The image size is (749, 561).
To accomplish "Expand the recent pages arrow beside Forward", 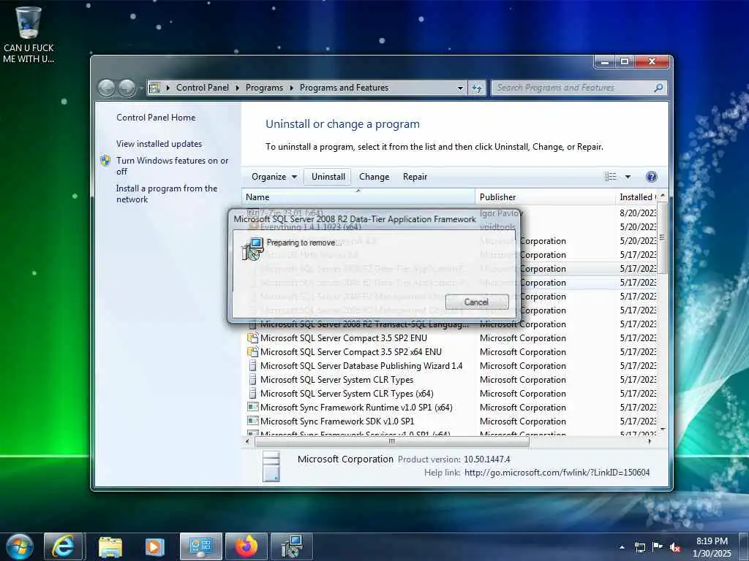I will coord(141,88).
